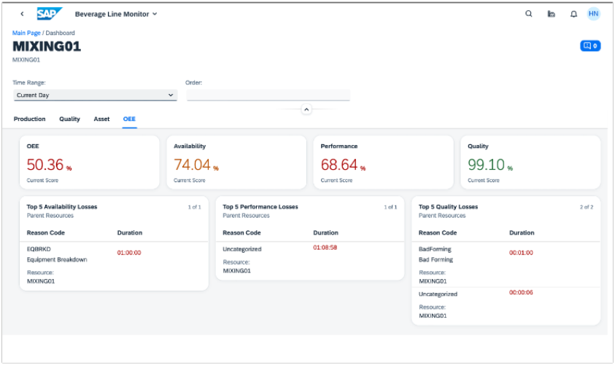The image size is (615, 365).
Task: Click the SAP logo
Action: click(49, 14)
